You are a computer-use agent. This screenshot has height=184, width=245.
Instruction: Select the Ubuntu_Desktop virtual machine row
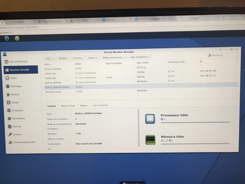(x=53, y=69)
